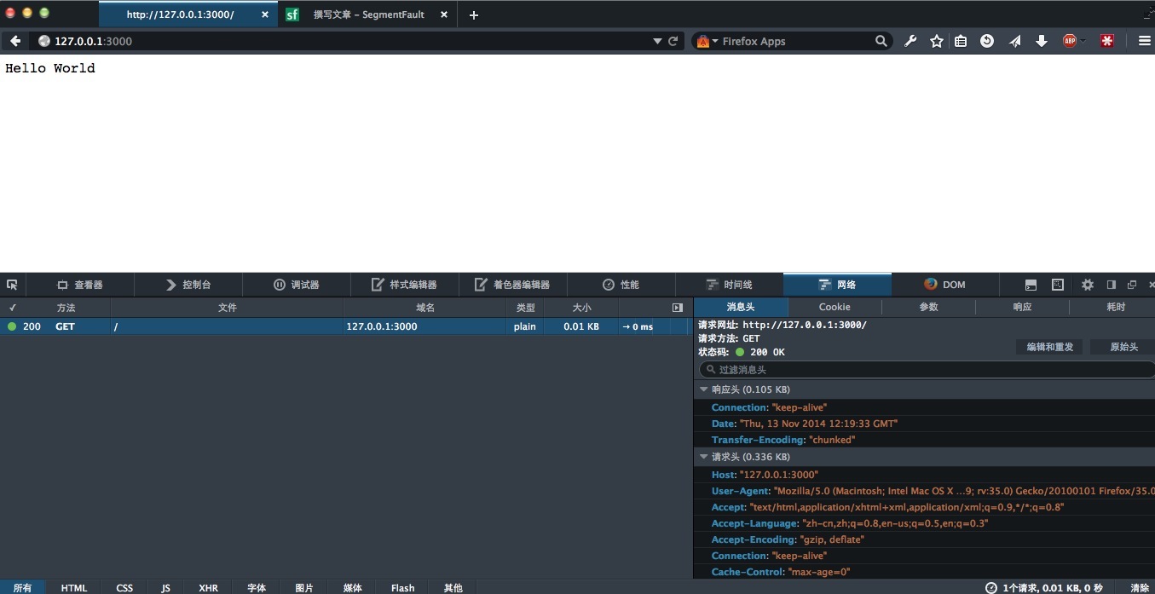This screenshot has height=594, width=1155.
Task: Open the URL bar history dropdown
Action: (x=657, y=41)
